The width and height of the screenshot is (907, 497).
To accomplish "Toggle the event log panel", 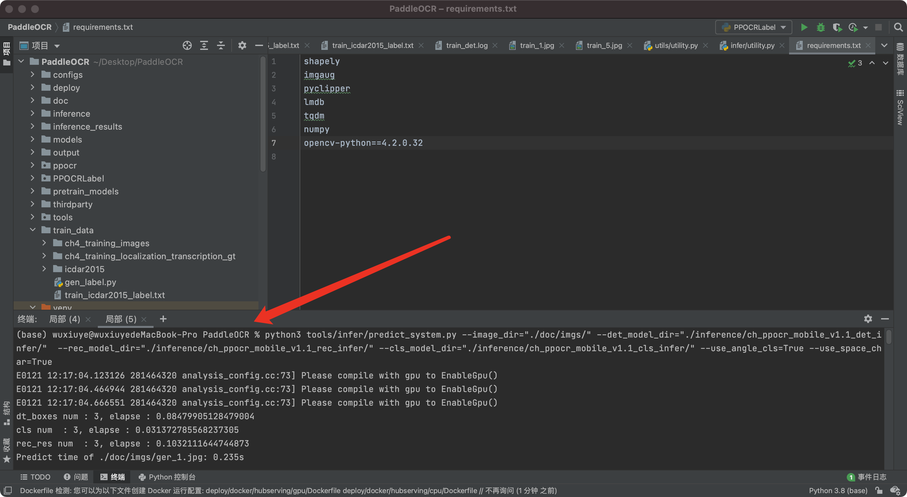I will tap(867, 477).
